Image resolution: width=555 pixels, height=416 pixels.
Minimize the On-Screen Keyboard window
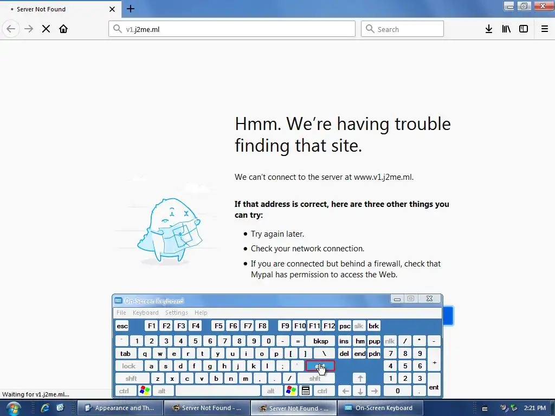tap(397, 299)
